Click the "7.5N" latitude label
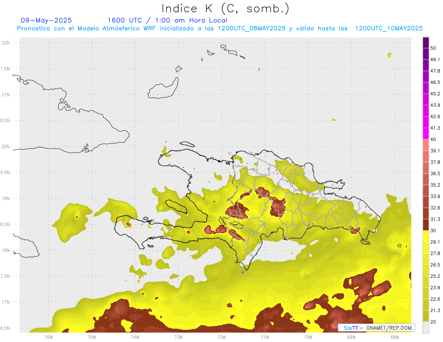The height and width of the screenshot is (342, 443). coord(6,276)
